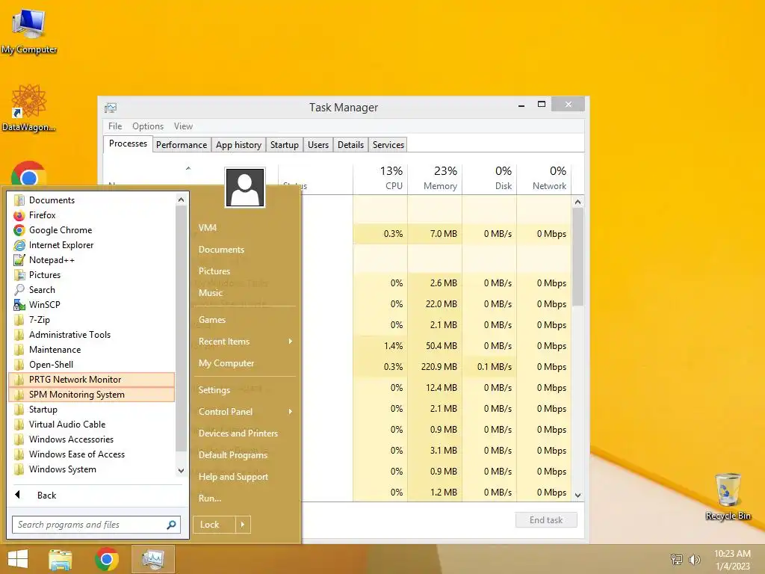Viewport: 765px width, 574px height.
Task: Expand Control Panel submenu arrow
Action: click(x=291, y=412)
